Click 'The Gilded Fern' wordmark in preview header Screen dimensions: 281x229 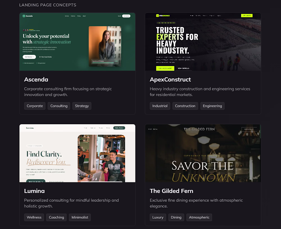199,129
